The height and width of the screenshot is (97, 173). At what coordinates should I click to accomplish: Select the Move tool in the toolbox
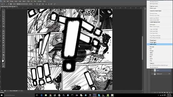[3, 12]
